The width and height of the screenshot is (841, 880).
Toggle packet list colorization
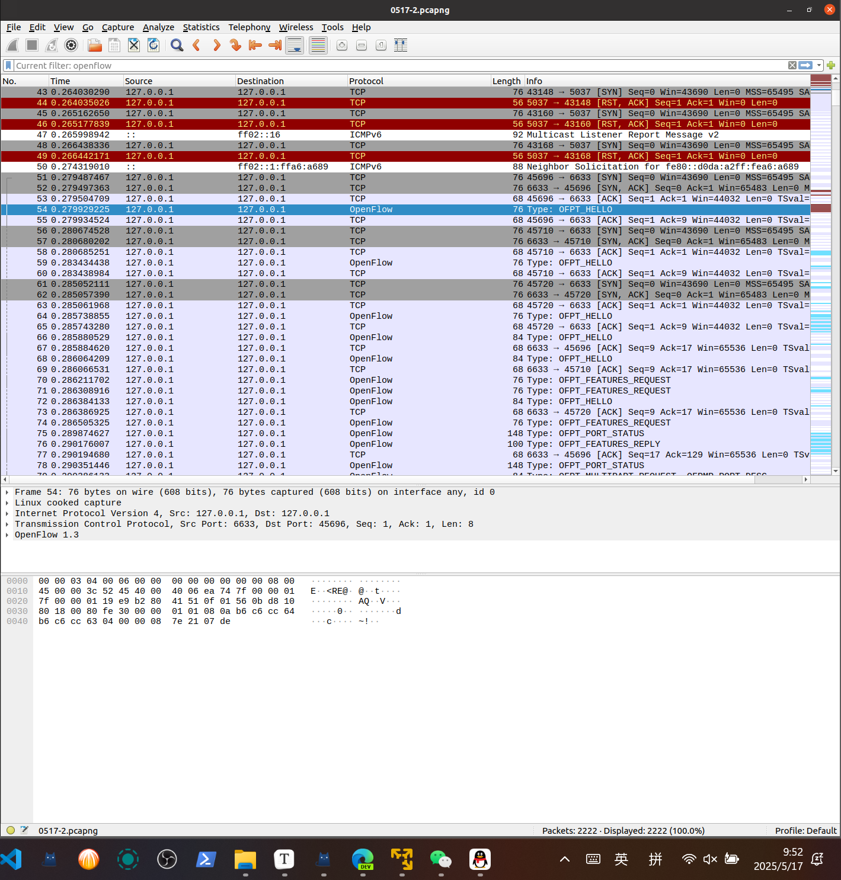318,45
